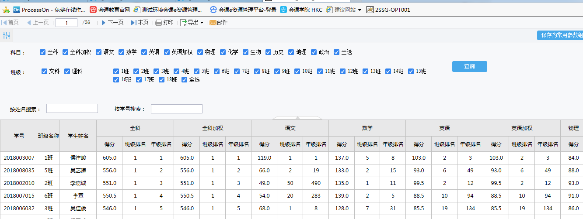Toggle the 物理 subject checkbox
583x219 pixels.
click(201, 52)
